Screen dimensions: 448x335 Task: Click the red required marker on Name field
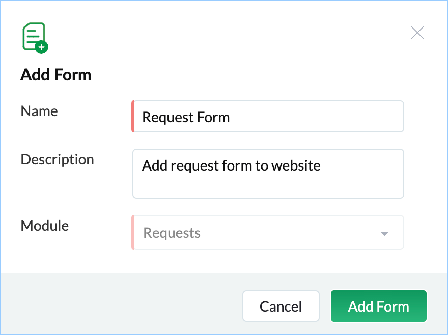point(133,117)
